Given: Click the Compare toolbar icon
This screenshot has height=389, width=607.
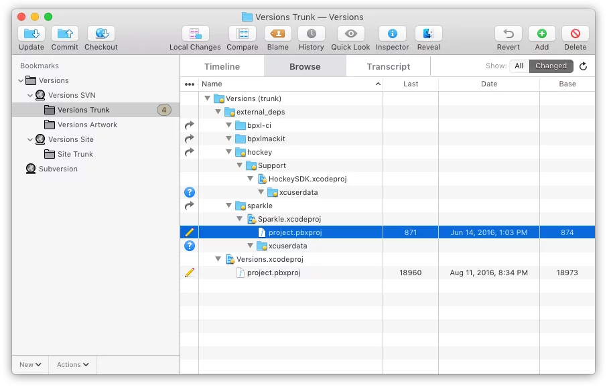Looking at the screenshot, I should tap(243, 33).
